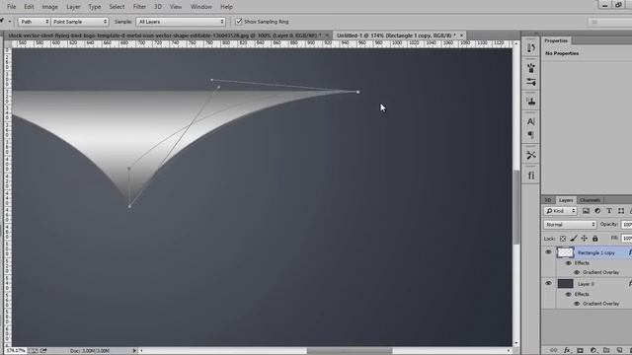Open the History panel icon in the dock
Screen dimensions: 632x355
coord(531,48)
